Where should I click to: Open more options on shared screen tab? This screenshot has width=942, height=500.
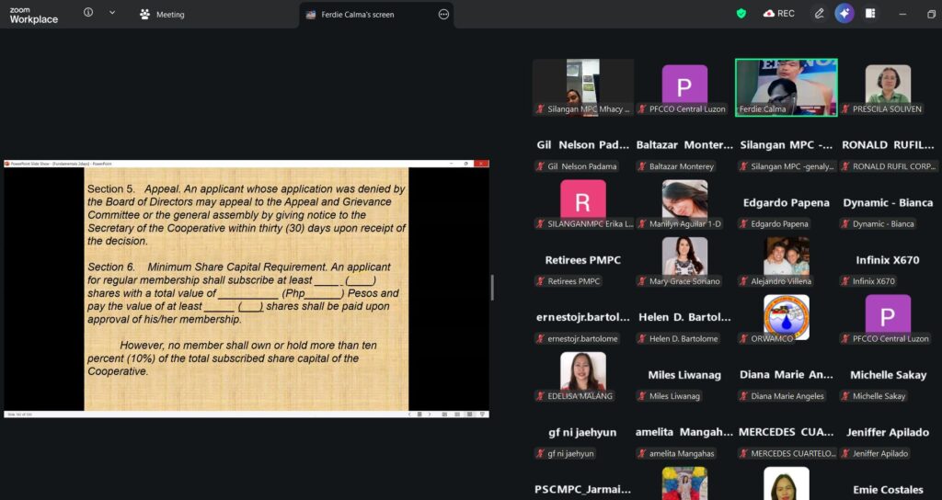click(x=443, y=15)
